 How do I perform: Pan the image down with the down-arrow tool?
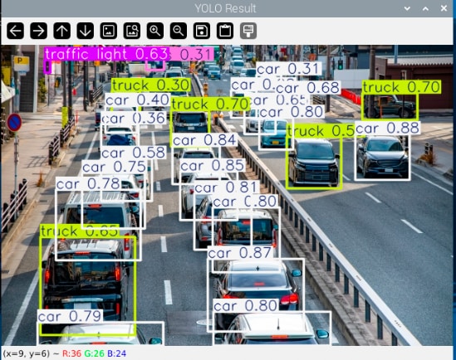86,31
